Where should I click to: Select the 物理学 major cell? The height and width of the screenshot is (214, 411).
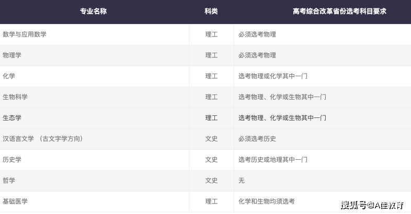coord(12,55)
